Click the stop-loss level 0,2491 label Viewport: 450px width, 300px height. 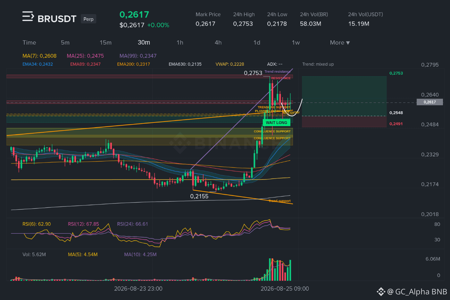396,124
